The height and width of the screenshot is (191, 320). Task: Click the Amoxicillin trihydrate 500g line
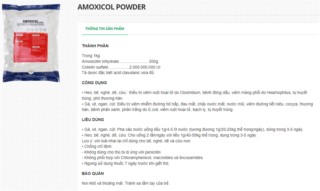click(120, 62)
